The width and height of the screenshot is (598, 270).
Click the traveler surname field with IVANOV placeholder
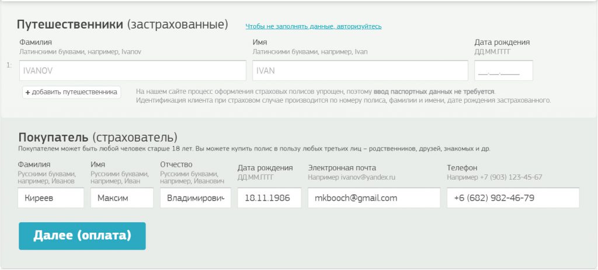[x=133, y=71]
